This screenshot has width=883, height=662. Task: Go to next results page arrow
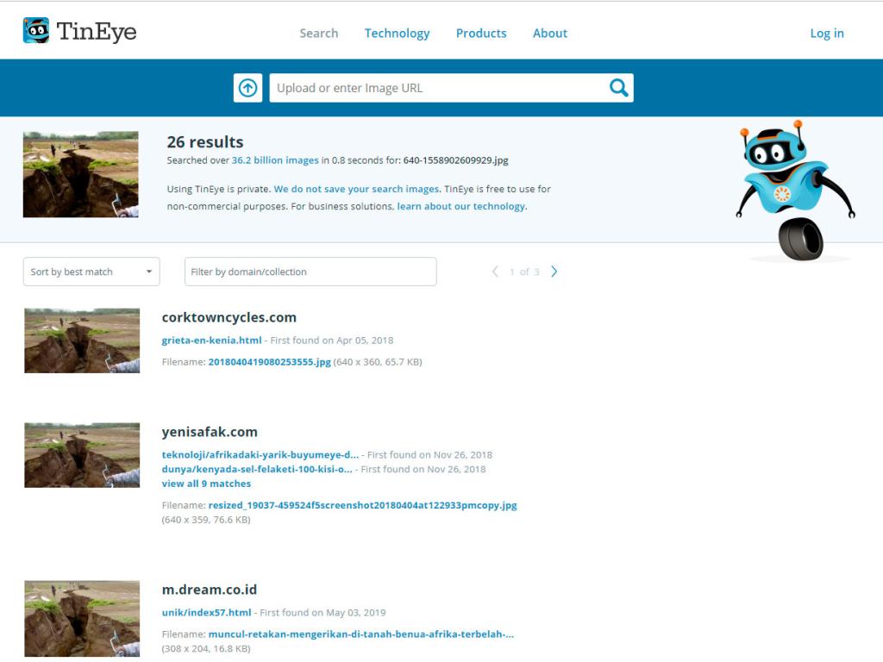(554, 272)
